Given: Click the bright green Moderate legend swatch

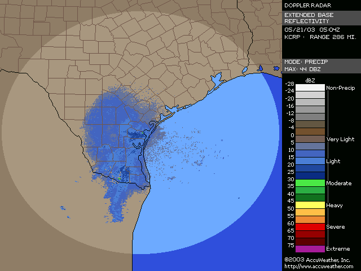Looking at the screenshot, I should tap(310, 183).
